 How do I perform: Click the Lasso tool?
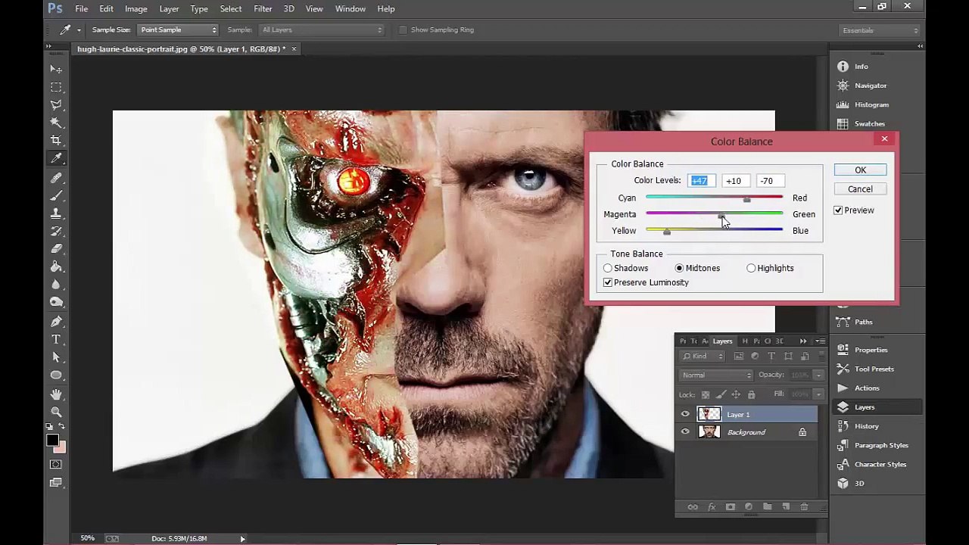click(x=56, y=104)
